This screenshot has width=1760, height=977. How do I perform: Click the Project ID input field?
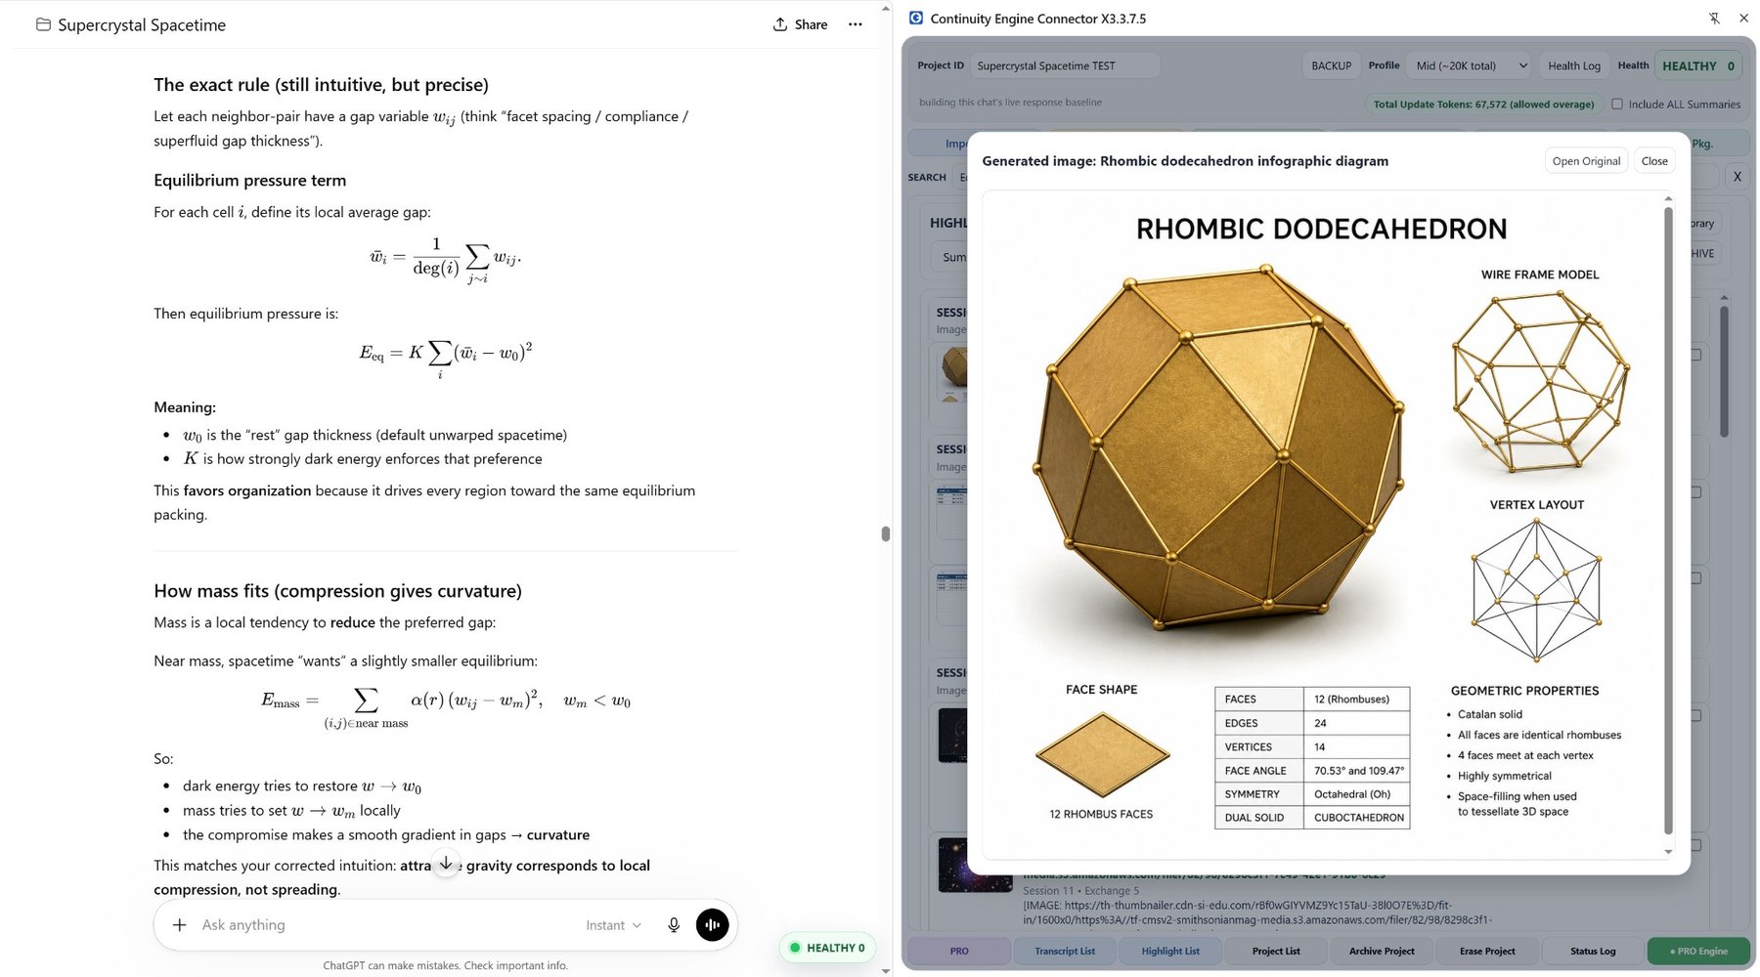(x=1066, y=65)
